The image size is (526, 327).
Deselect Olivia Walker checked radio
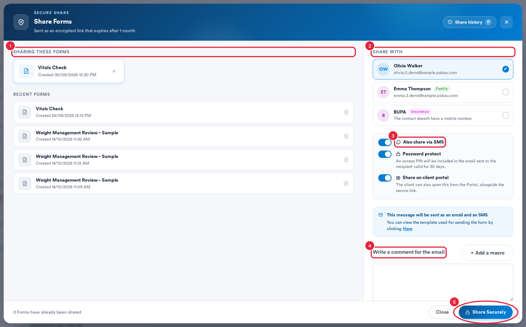[505, 69]
